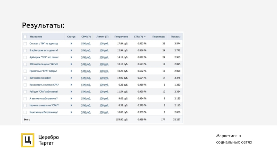Open ad "А вы умете арбитражить?"

click(44, 99)
